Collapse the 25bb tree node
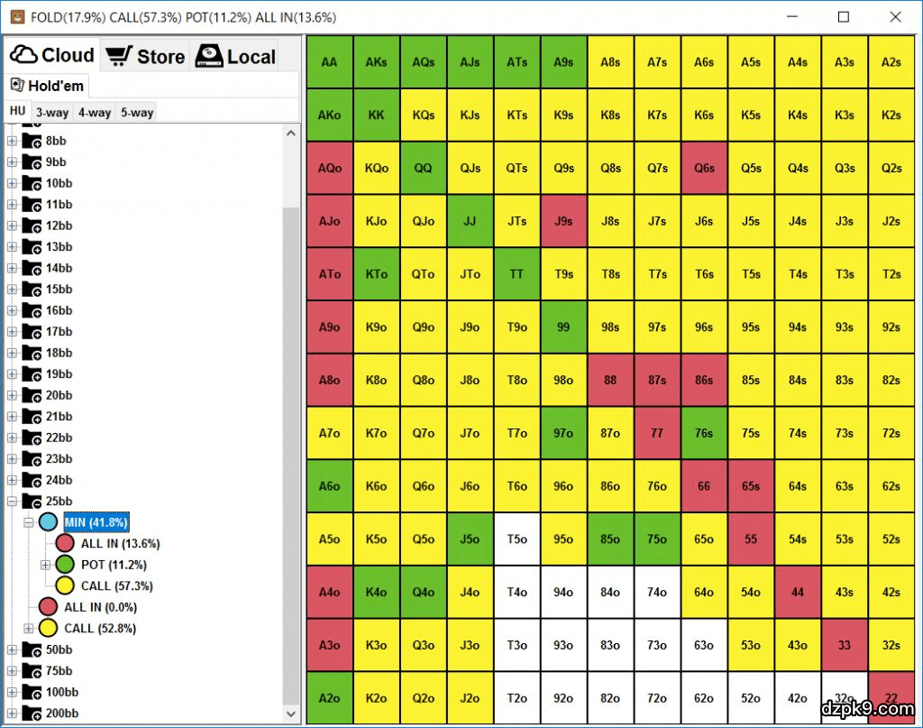Screen dimensions: 923x728 coord(12,502)
